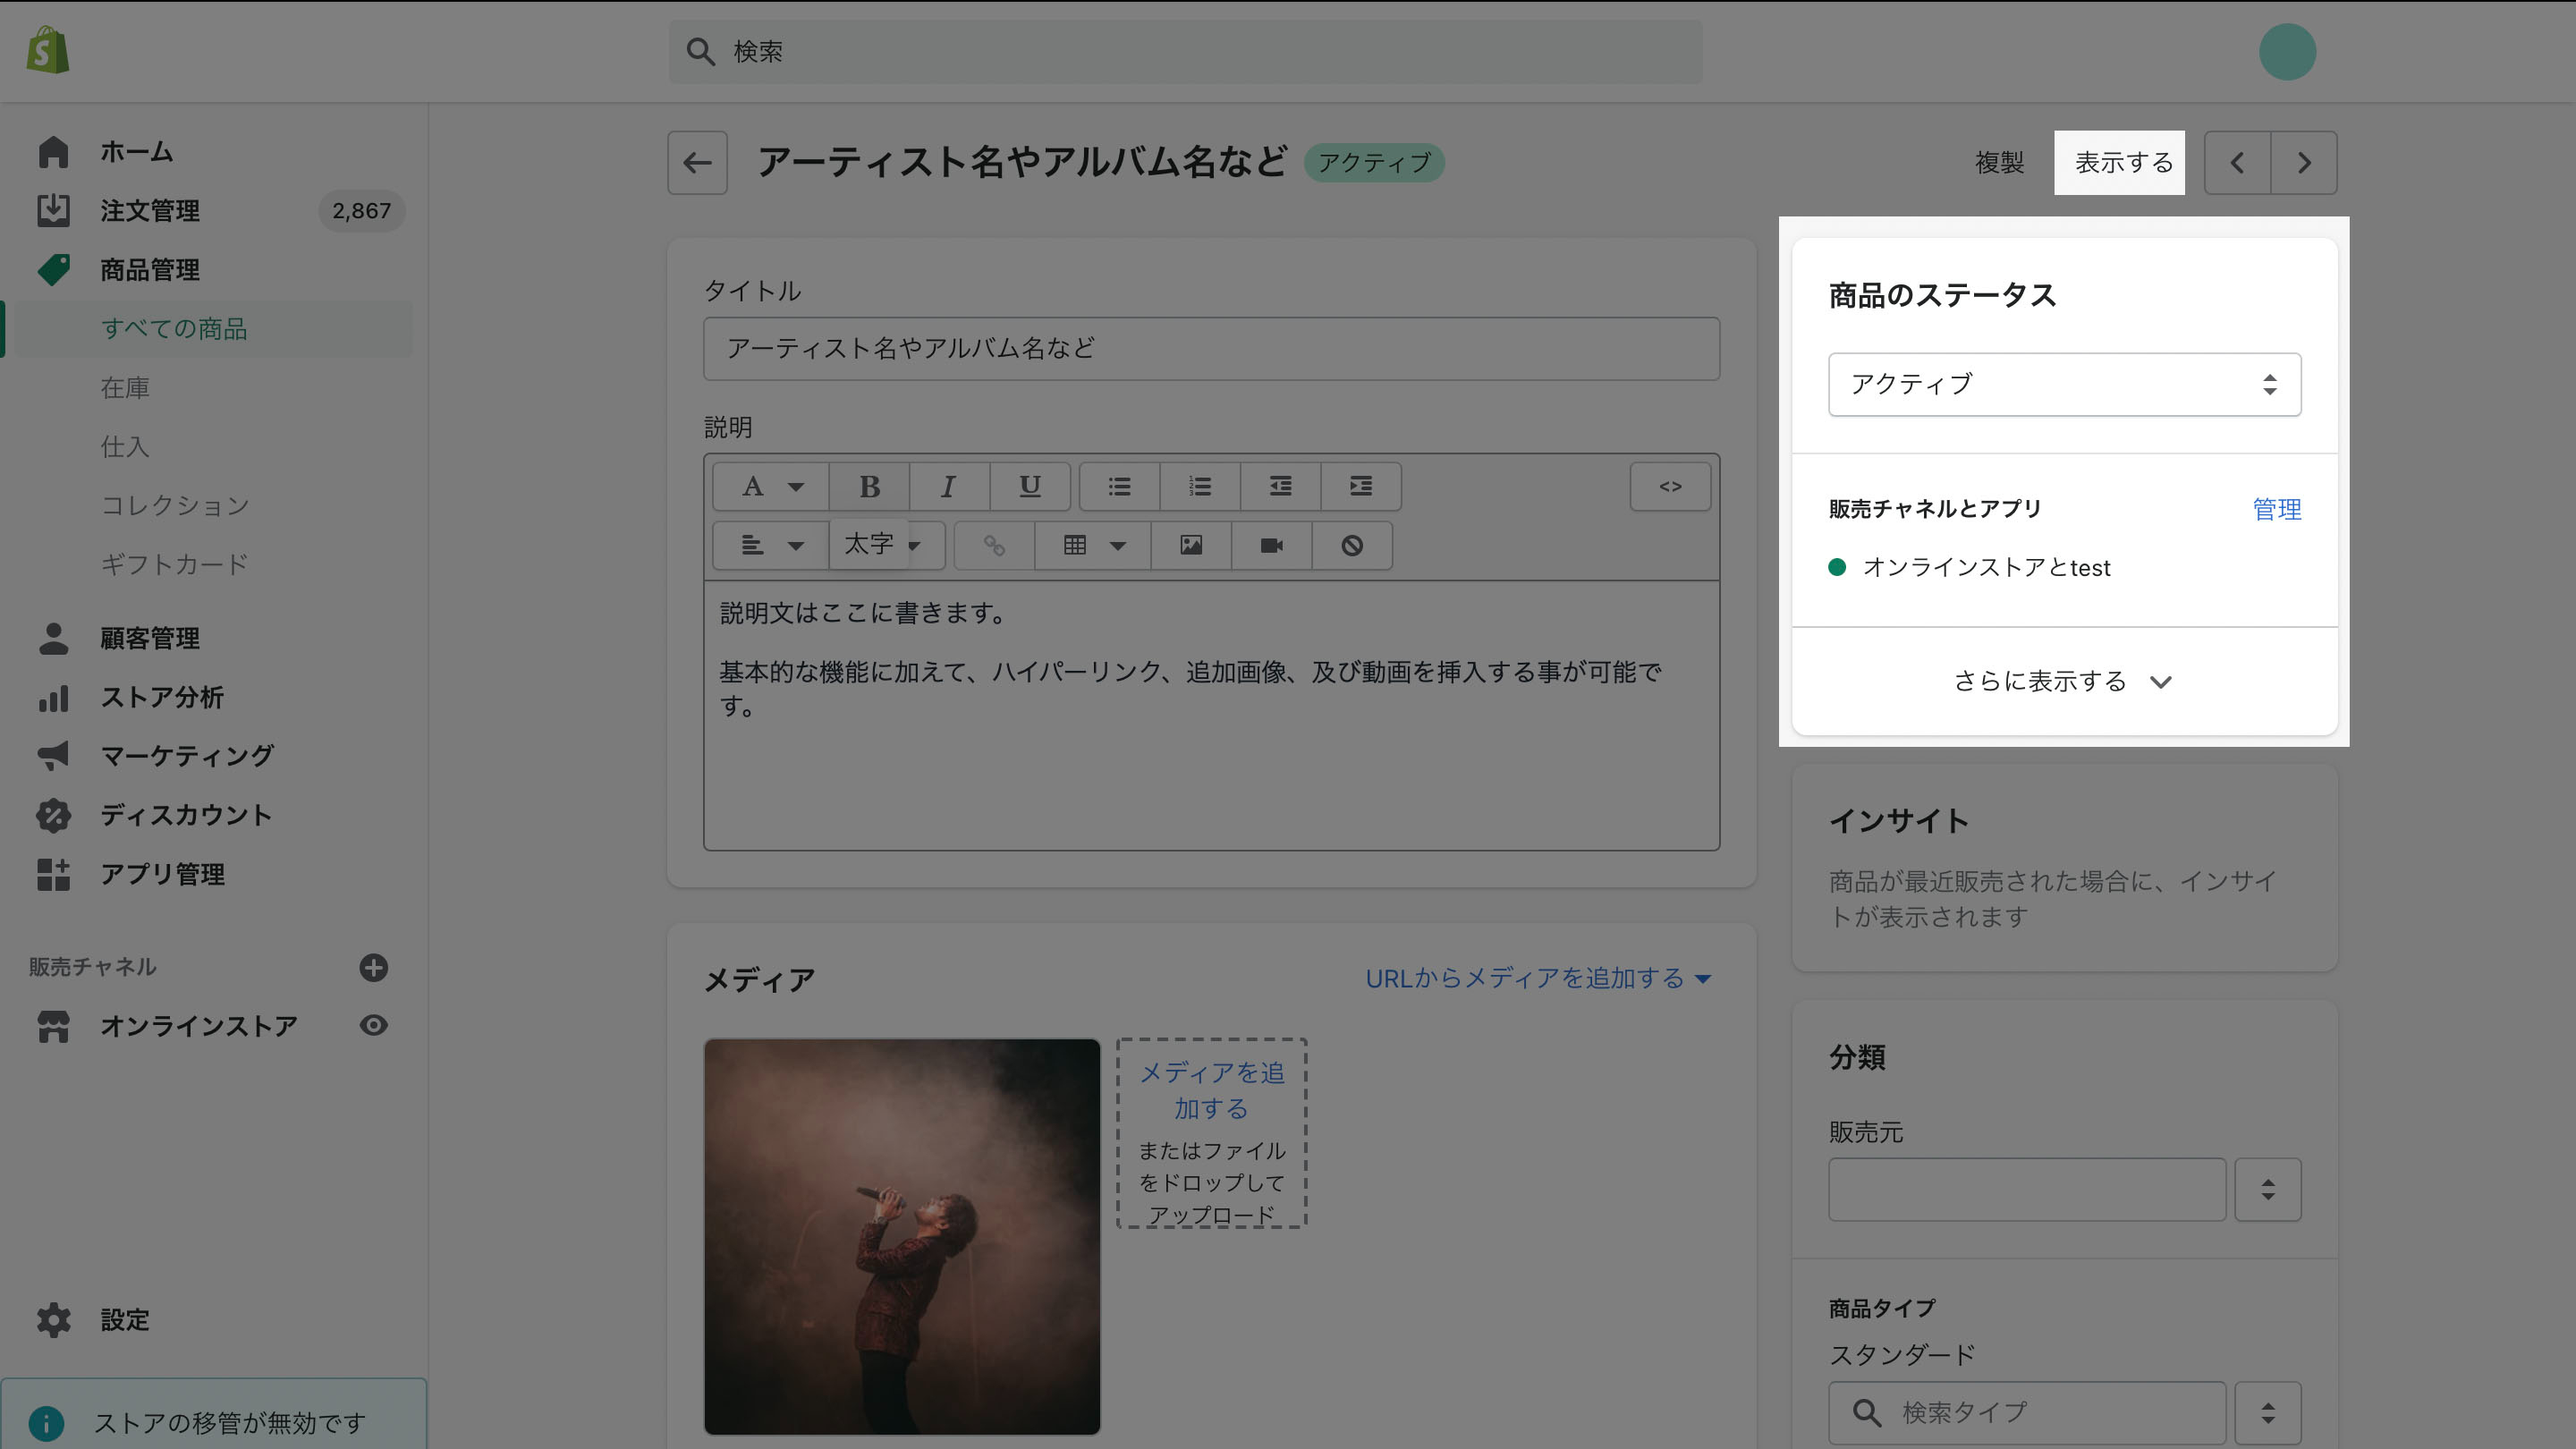Open the URLからメディアを追加する dropdown

click(1538, 978)
